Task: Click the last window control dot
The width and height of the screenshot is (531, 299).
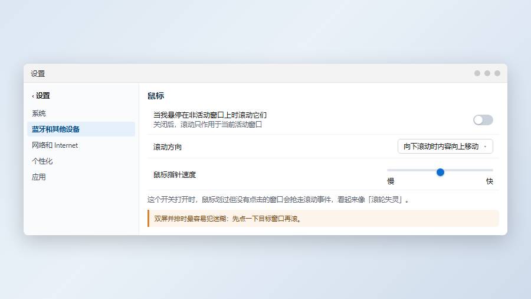Action: click(497, 73)
